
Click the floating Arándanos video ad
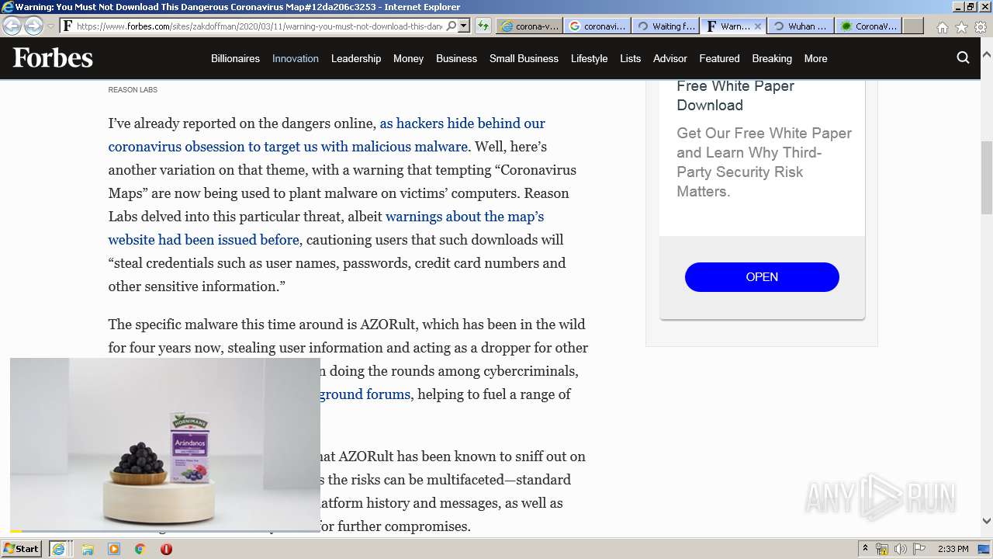coord(165,444)
